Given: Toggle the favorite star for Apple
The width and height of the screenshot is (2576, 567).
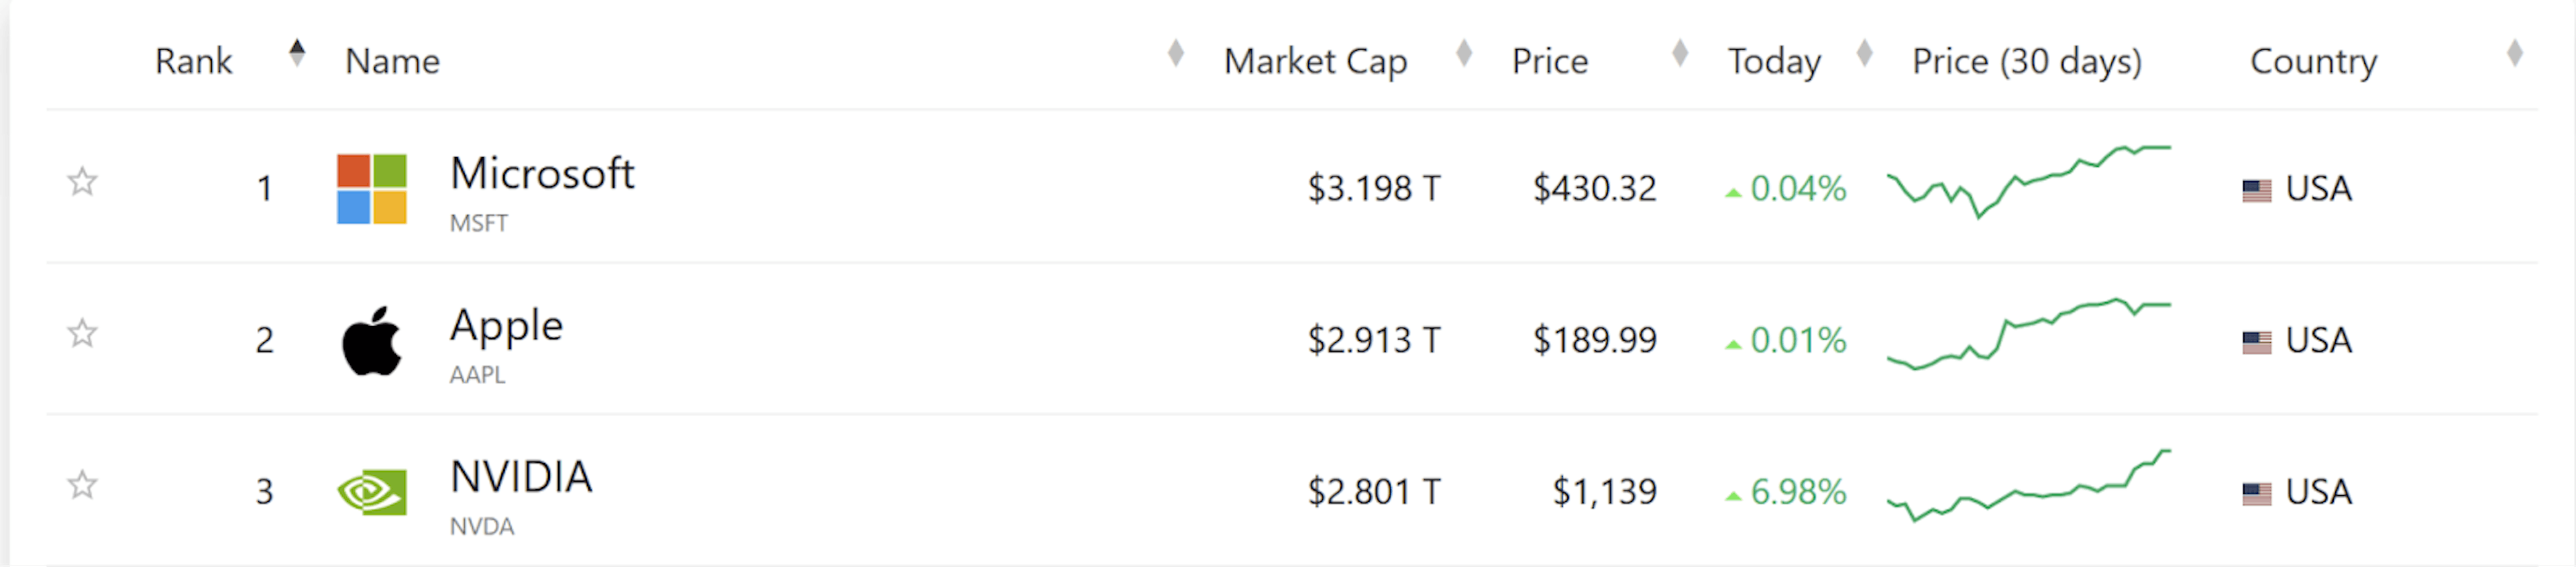Looking at the screenshot, I should coord(82,333).
